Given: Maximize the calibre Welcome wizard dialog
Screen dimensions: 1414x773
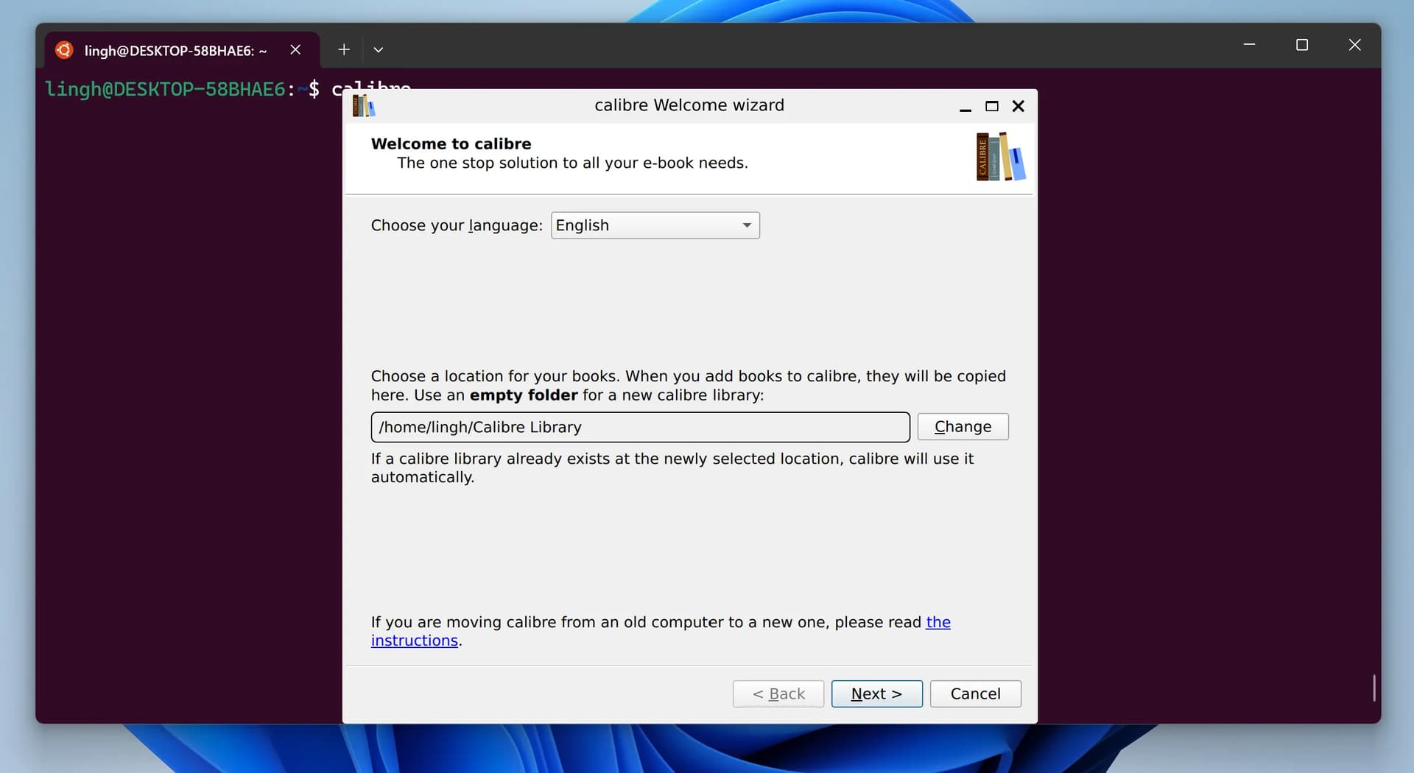Looking at the screenshot, I should [992, 107].
